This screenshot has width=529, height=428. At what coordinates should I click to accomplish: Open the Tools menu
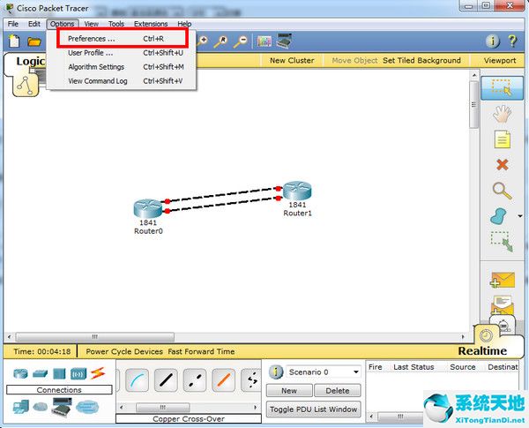pyautogui.click(x=116, y=24)
